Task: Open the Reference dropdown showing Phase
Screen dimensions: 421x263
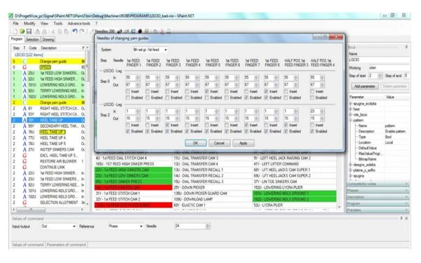Action: [126, 227]
